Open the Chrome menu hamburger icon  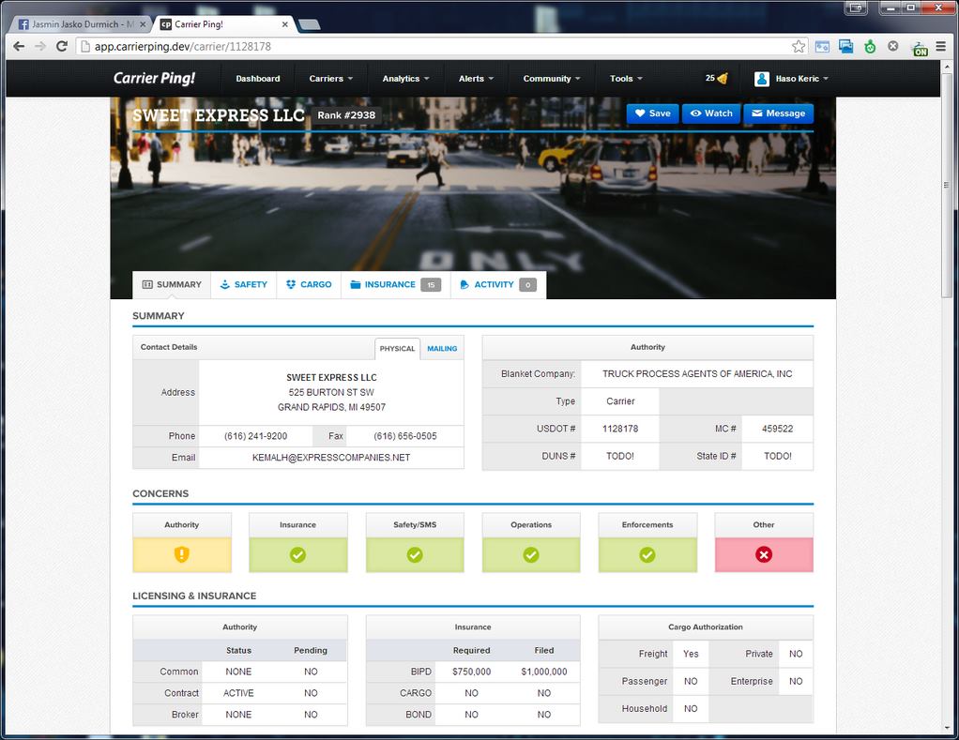point(940,47)
